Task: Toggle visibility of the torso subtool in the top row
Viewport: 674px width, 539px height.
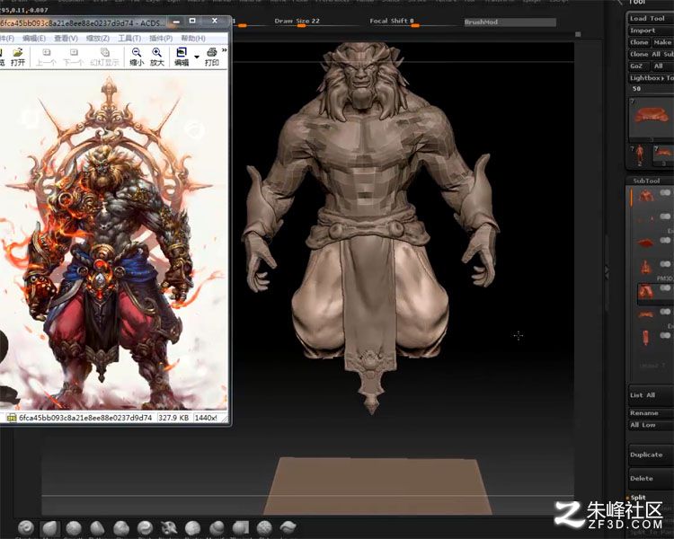Action: [665, 192]
